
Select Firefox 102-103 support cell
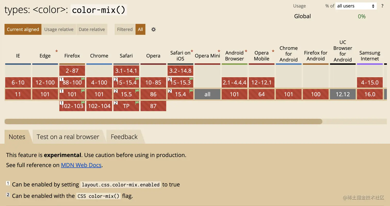(x=72, y=106)
